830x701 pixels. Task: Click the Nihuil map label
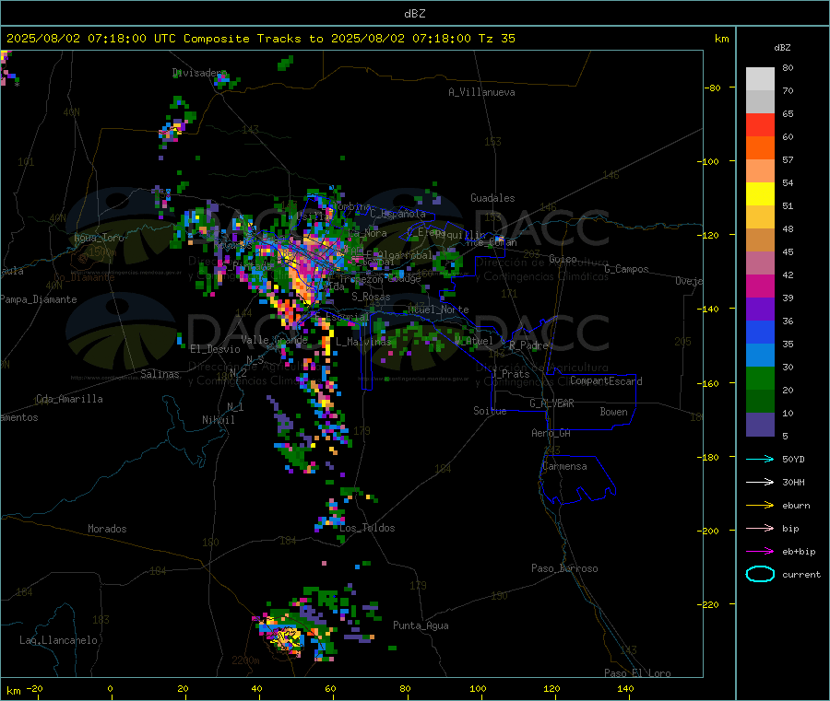coord(218,420)
